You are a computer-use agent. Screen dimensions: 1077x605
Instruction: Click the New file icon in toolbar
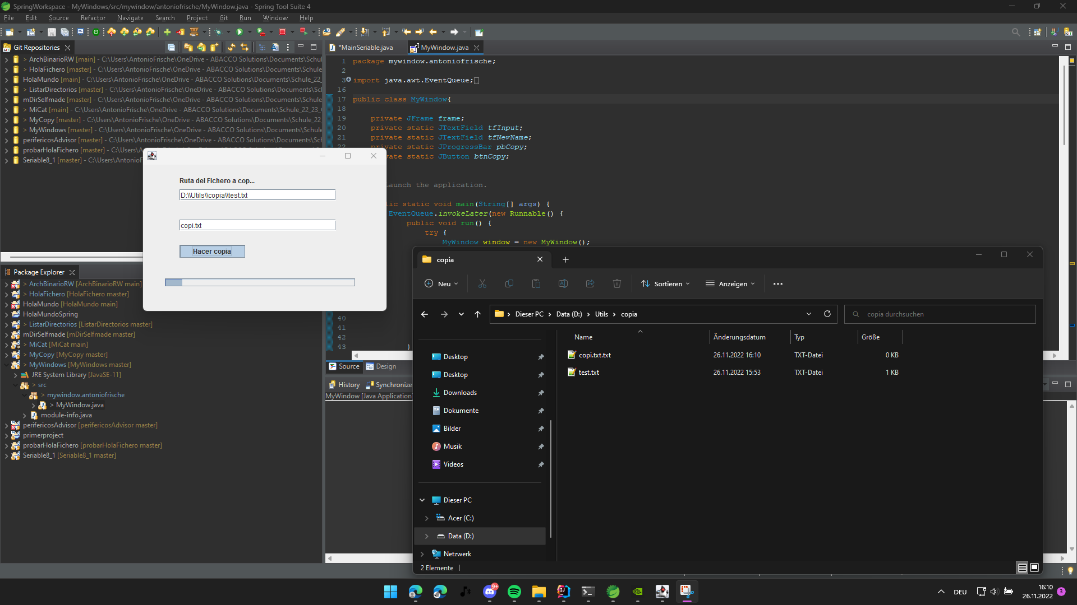click(x=10, y=32)
